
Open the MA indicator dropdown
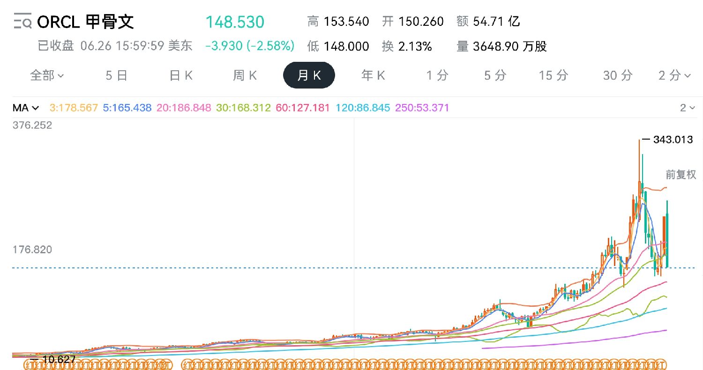pos(26,108)
